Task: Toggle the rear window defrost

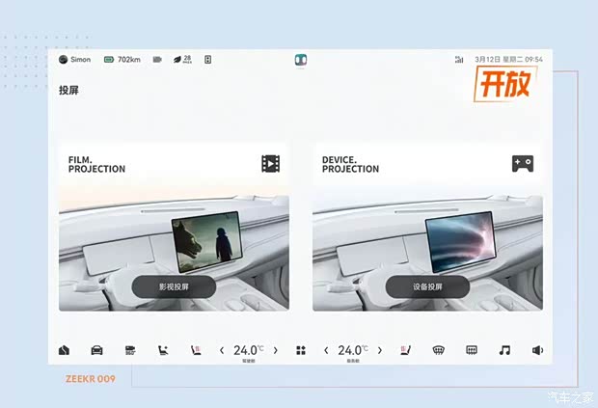Action: (472, 350)
